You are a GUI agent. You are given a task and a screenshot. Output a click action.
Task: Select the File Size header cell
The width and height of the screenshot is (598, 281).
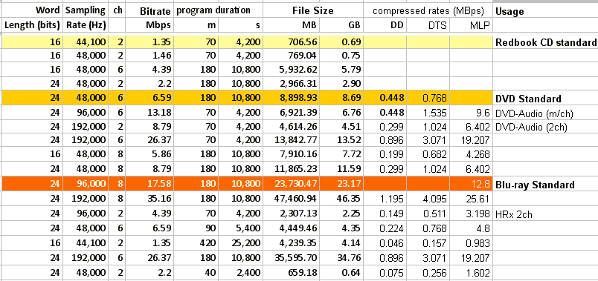pyautogui.click(x=312, y=11)
